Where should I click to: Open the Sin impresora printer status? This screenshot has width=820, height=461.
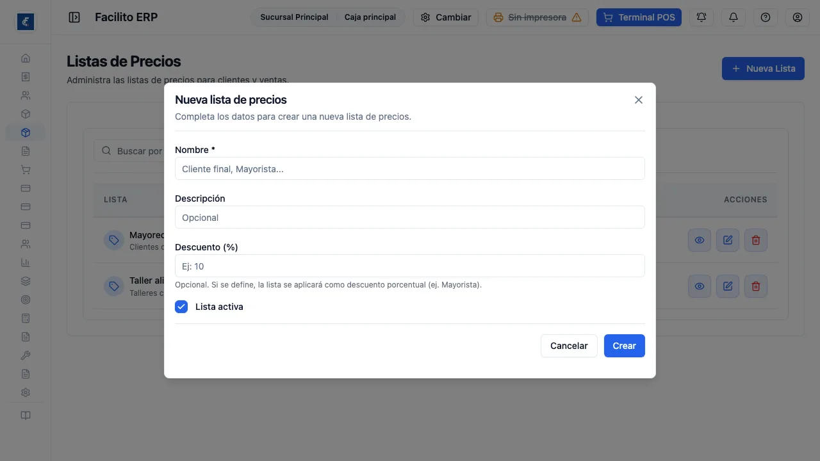point(537,17)
